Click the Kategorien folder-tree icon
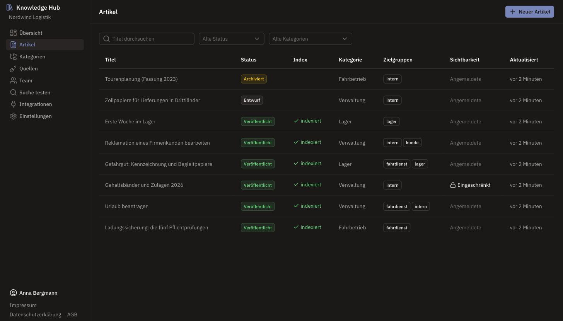 pyautogui.click(x=13, y=56)
